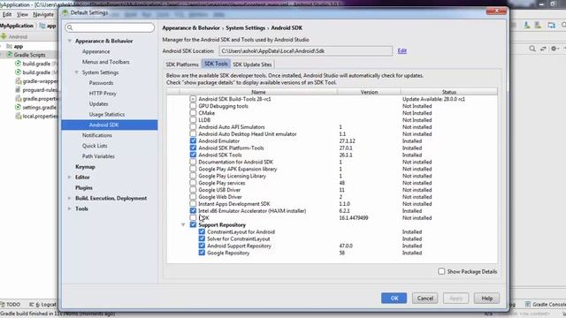Toggle the GPU Debugging tools checkbox
This screenshot has height=318, width=566.
pyautogui.click(x=193, y=106)
